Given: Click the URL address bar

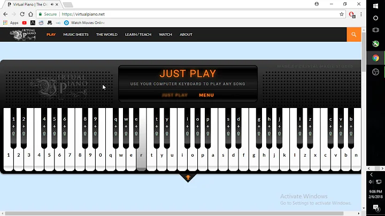Looking at the screenshot, I should tap(190, 14).
